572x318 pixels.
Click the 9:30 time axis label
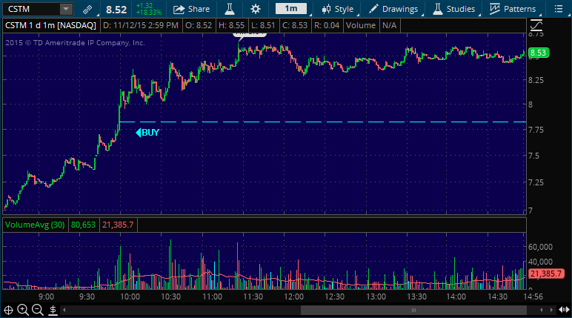[87, 297]
